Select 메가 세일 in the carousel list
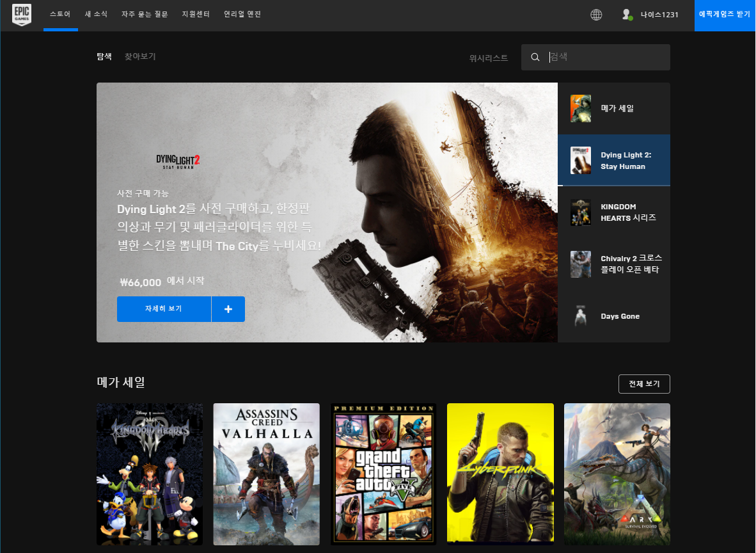The height and width of the screenshot is (553, 756). click(x=614, y=109)
